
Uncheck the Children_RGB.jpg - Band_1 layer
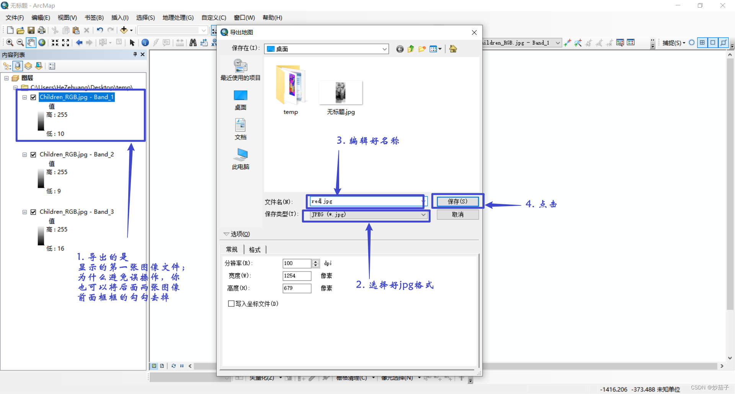tap(33, 97)
